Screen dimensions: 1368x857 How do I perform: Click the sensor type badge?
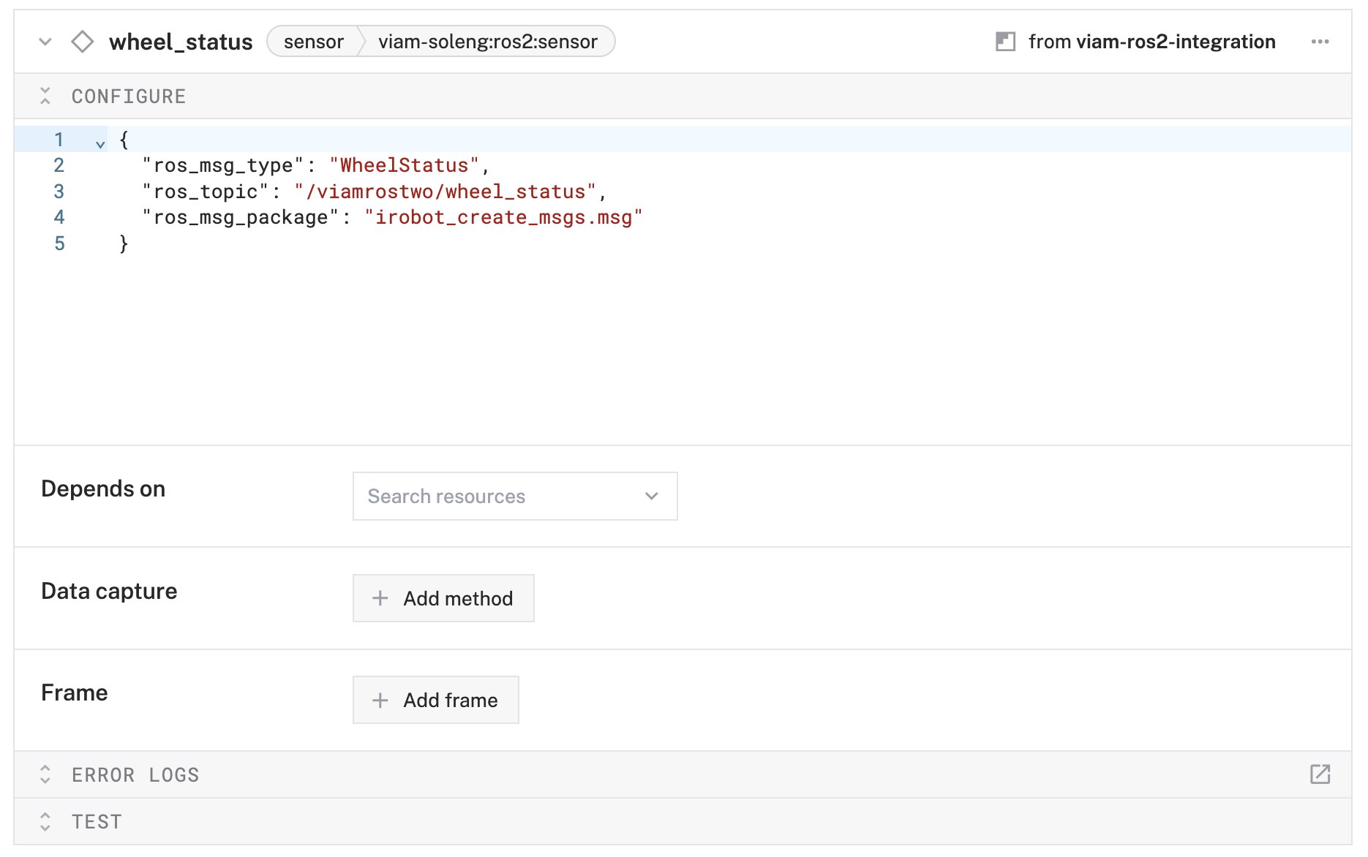(313, 42)
